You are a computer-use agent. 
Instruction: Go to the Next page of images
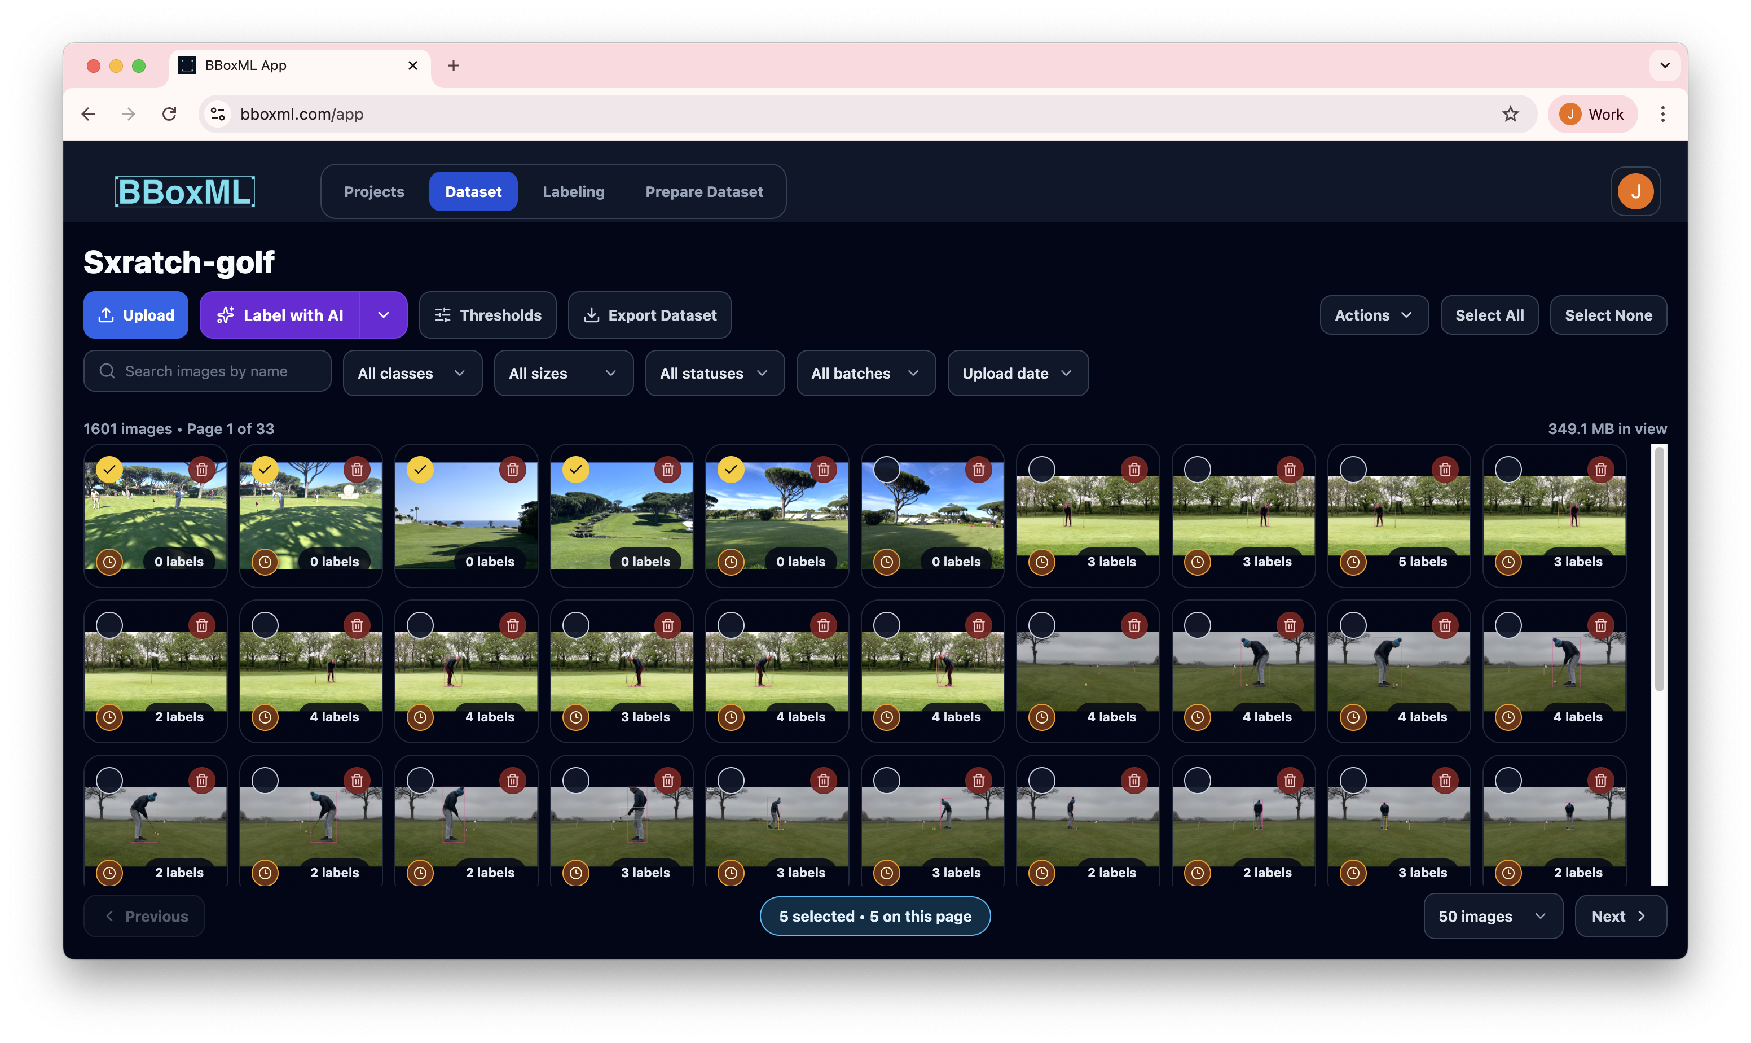click(1620, 916)
